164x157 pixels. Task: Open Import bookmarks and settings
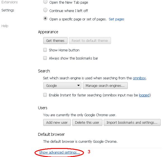pyautogui.click(x=132, y=122)
